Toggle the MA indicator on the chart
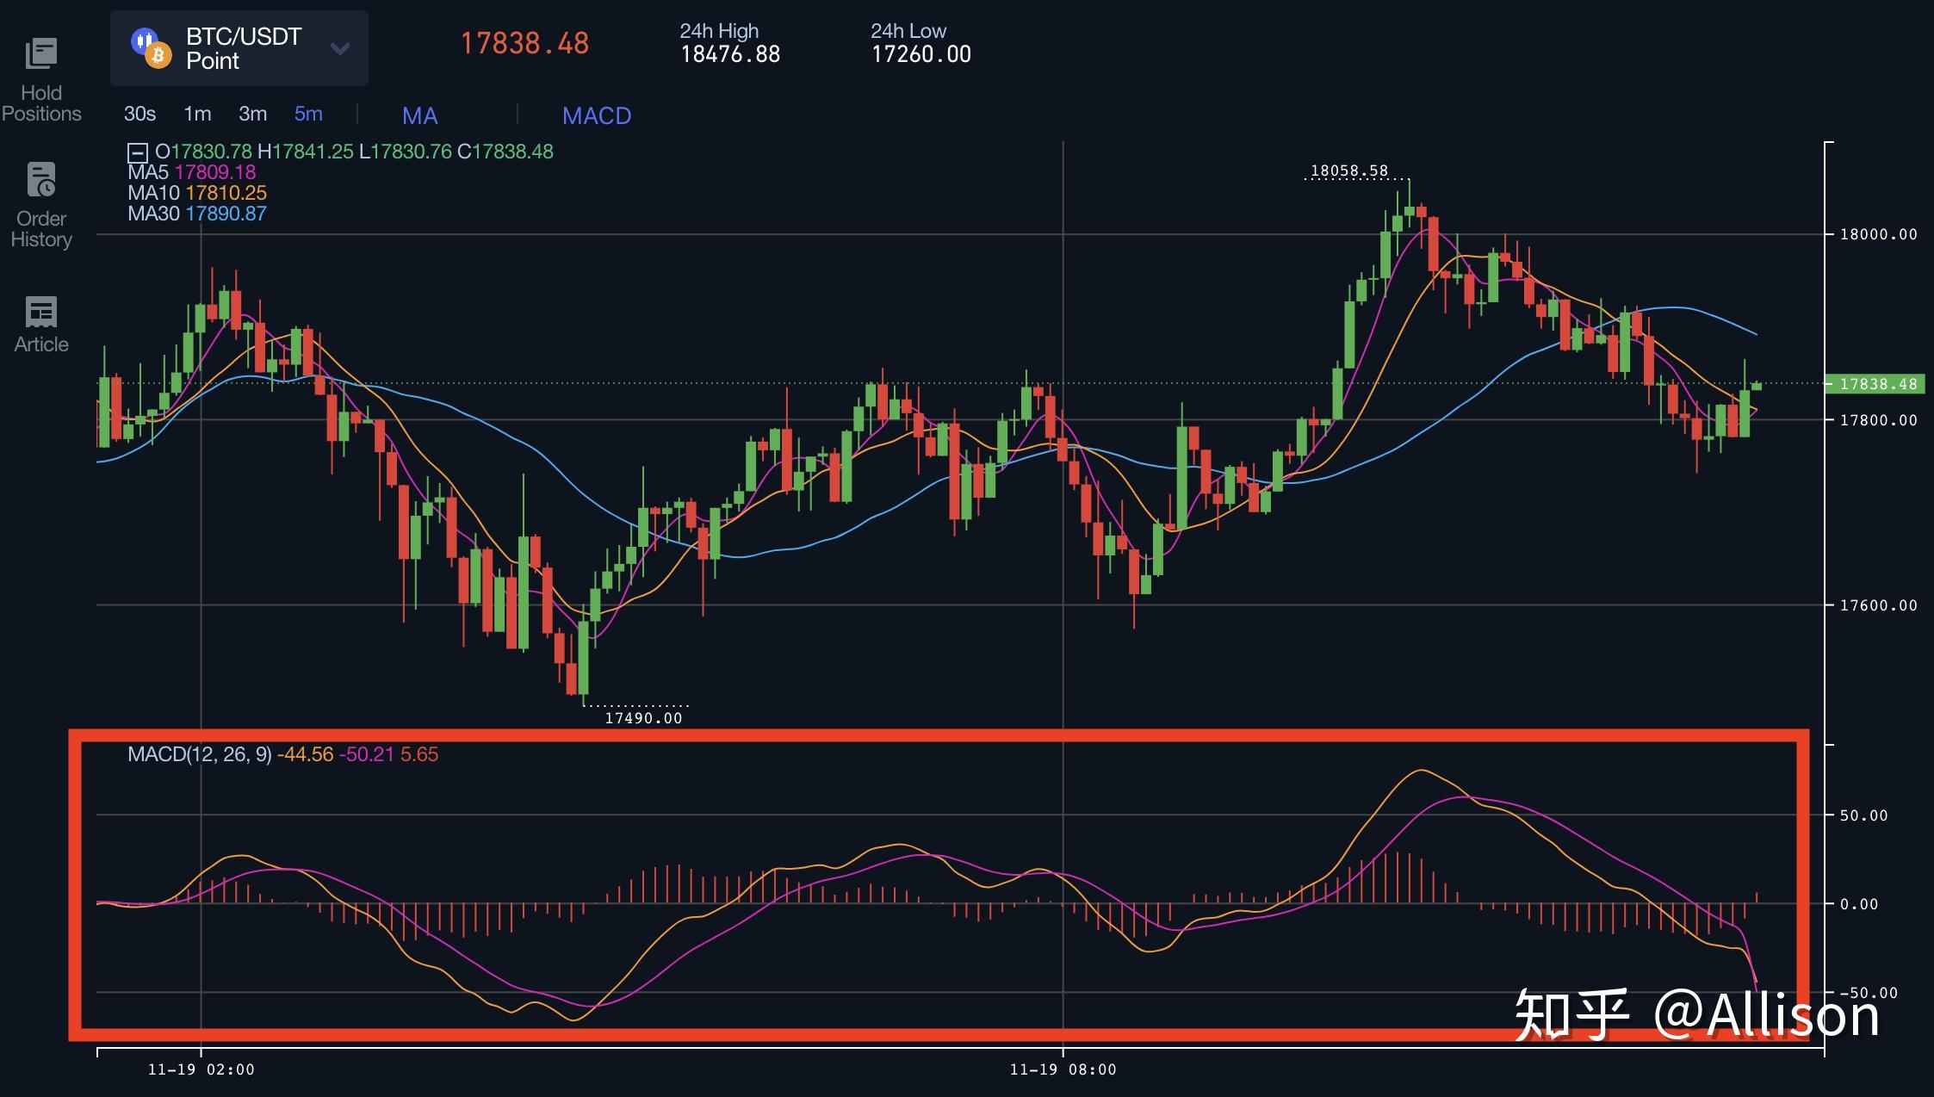Viewport: 1934px width, 1097px height. tap(419, 115)
